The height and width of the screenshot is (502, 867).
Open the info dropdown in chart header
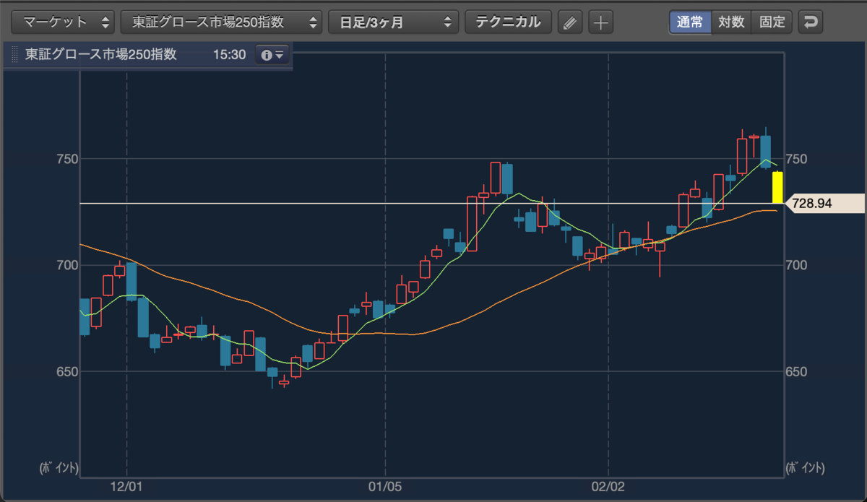(272, 55)
